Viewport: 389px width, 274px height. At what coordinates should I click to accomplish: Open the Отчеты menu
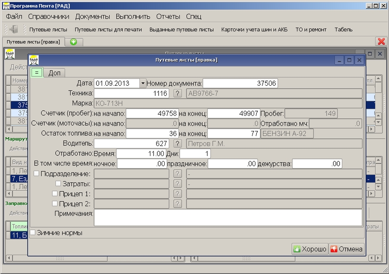[168, 17]
